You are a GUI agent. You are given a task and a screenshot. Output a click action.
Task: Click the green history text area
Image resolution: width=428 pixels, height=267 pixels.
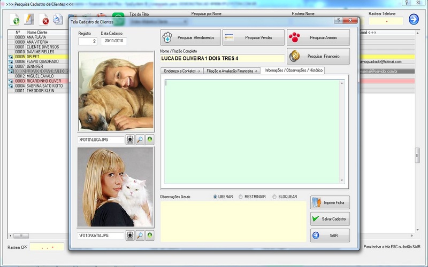click(252, 131)
